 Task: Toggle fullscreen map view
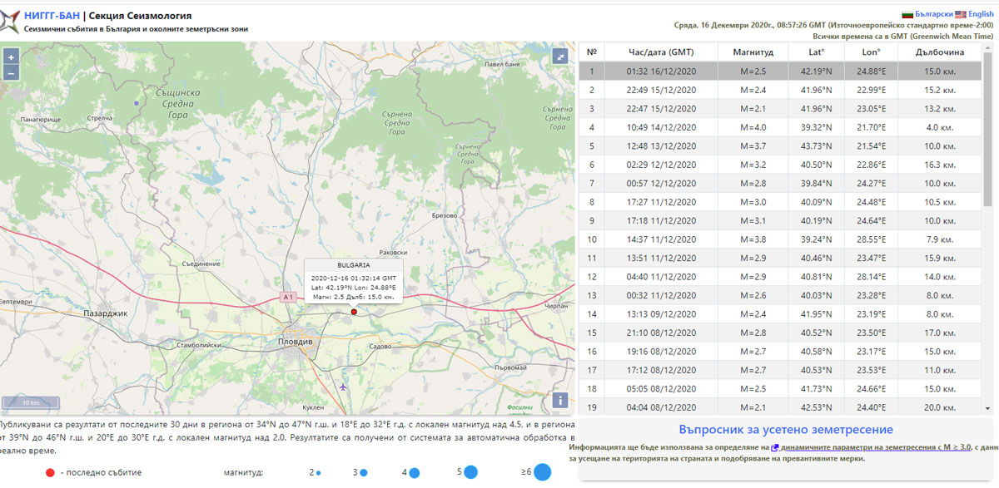coord(560,57)
